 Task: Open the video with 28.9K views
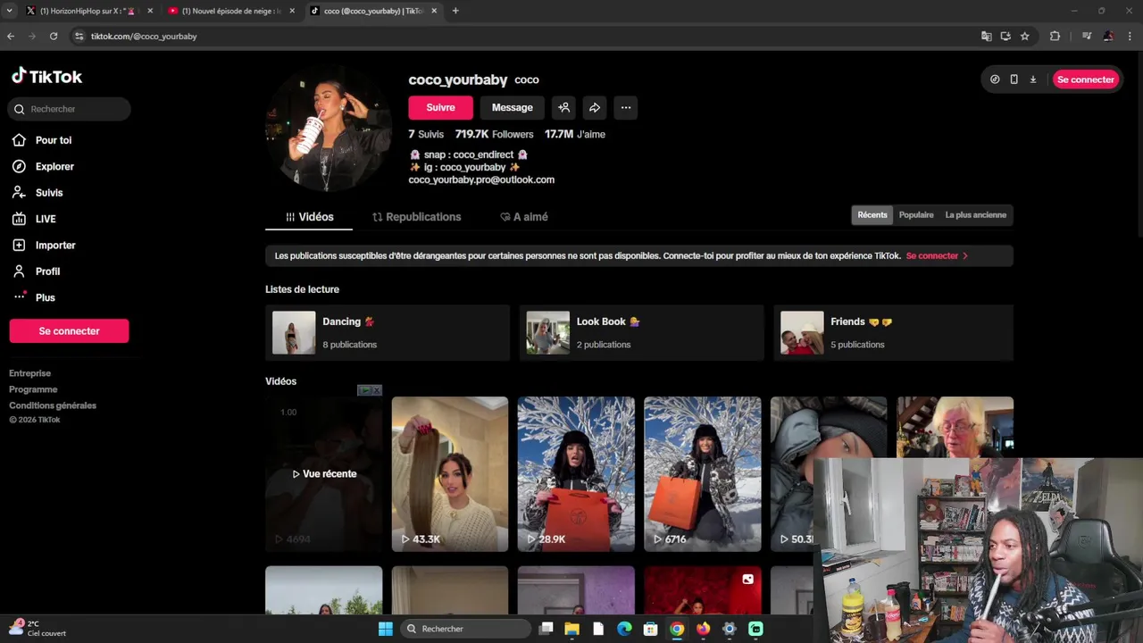click(x=576, y=474)
